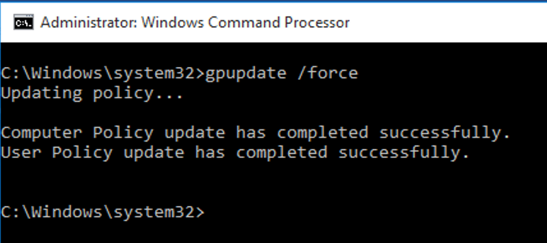Open the Command Processor title bar icon menu
This screenshot has width=547, height=243.
(x=23, y=23)
